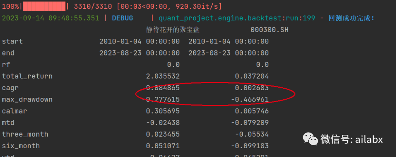The image size is (396, 157).
Task: Select the '3310/3310' iteration count
Action: click(x=93, y=6)
